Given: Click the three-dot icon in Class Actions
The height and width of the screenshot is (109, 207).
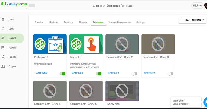Looking at the screenshot, I should [182, 20].
